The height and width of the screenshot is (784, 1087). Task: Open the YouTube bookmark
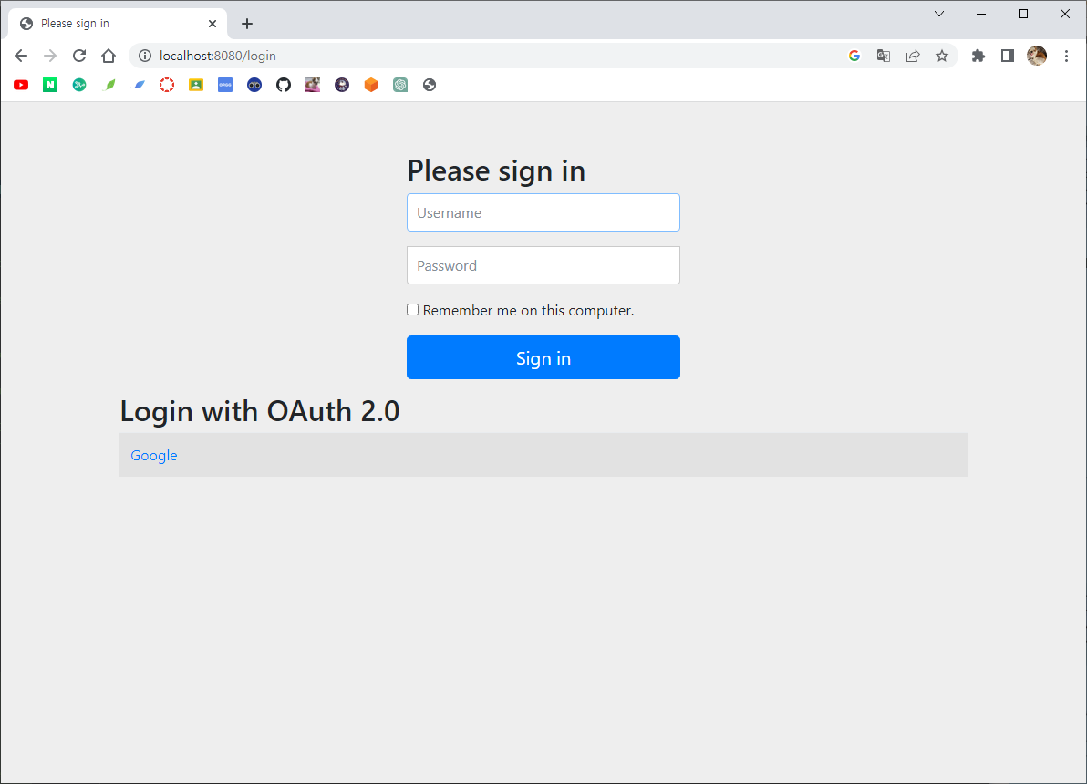(21, 85)
